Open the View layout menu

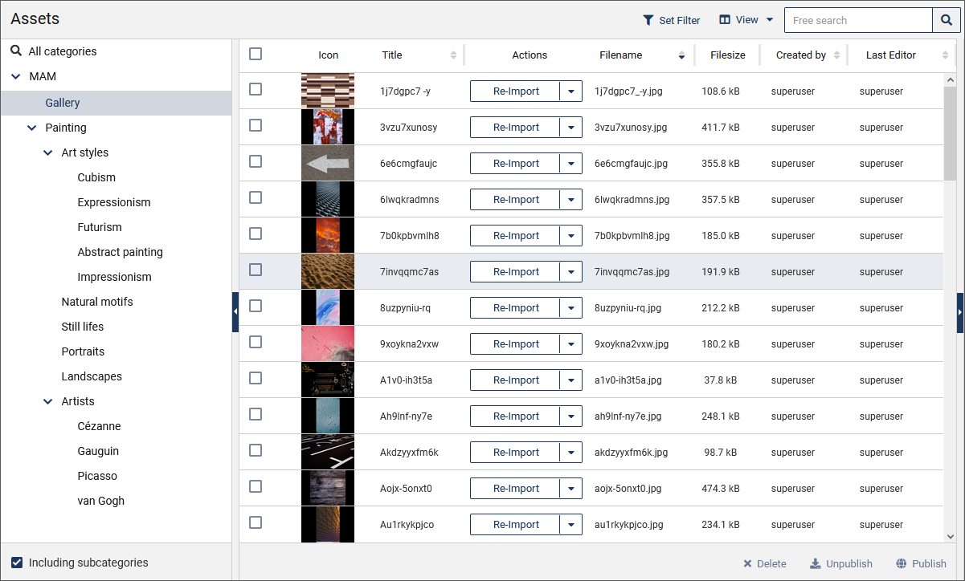[x=746, y=20]
